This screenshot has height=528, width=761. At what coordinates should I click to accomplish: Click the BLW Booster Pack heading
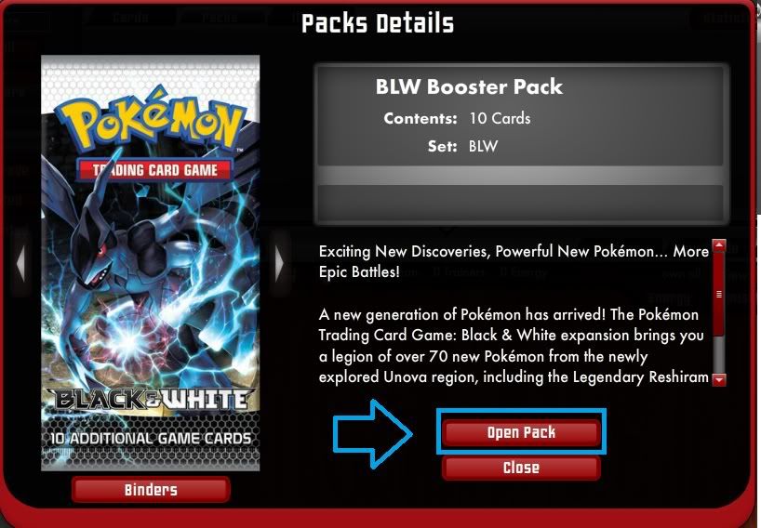click(469, 86)
